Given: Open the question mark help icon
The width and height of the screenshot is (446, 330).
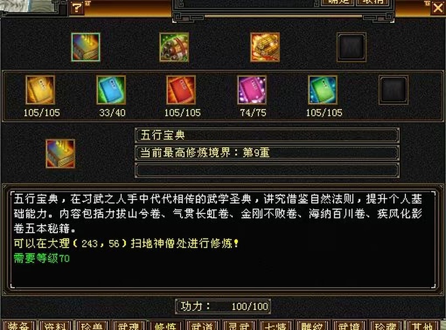Looking at the screenshot, I should coord(77,8).
